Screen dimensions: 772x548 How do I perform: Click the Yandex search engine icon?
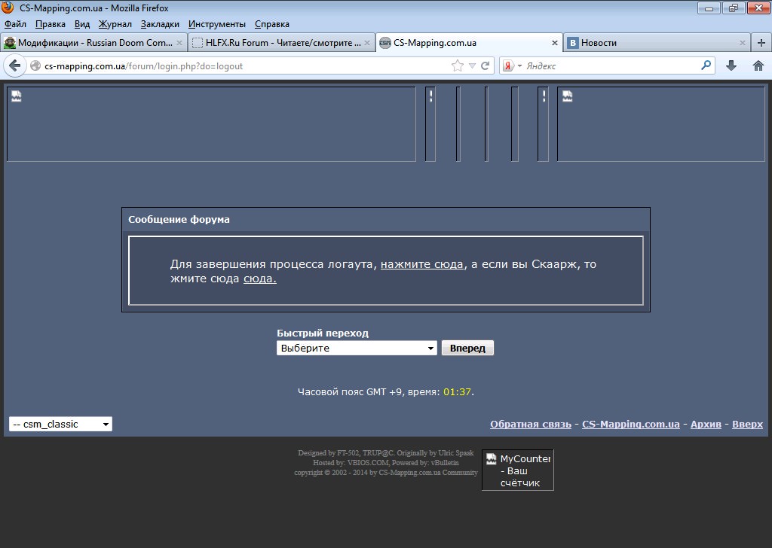click(509, 65)
